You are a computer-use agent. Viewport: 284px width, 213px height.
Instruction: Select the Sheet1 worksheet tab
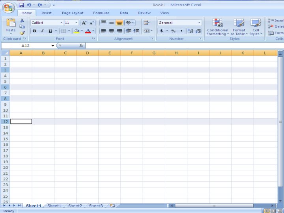[54, 206]
